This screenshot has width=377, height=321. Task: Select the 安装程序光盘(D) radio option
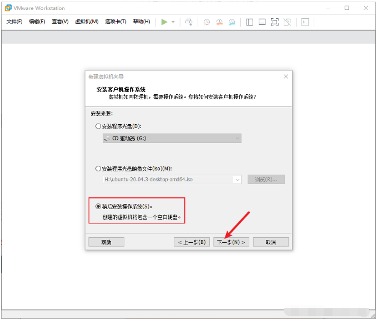coord(98,126)
